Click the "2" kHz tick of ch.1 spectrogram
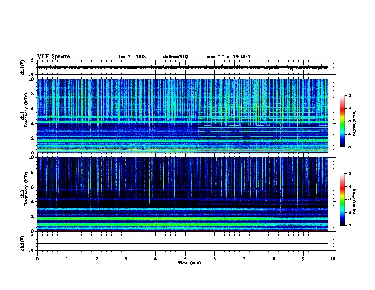375x290 pixels. click(34, 138)
